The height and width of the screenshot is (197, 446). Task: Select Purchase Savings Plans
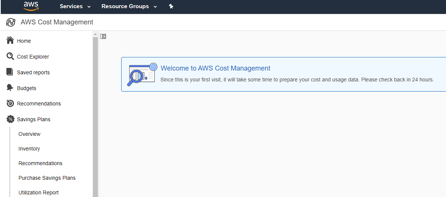pos(47,178)
